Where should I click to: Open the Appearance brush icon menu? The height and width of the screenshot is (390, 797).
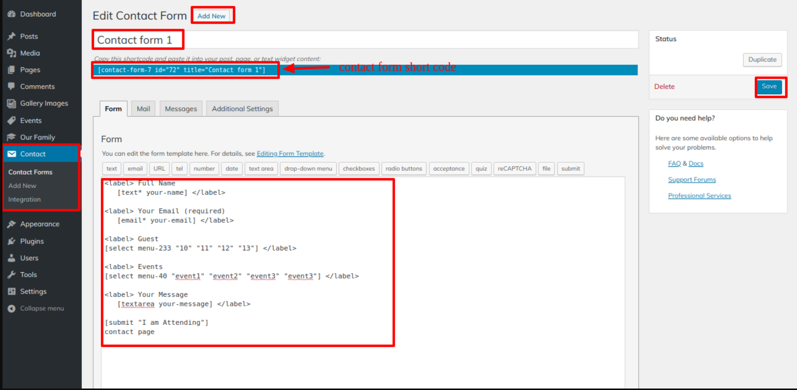coord(11,224)
